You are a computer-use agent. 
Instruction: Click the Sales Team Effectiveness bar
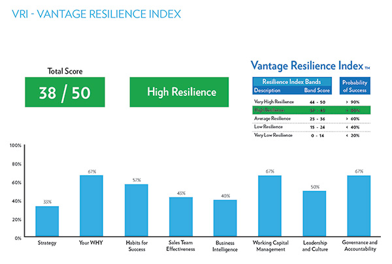tap(181, 216)
